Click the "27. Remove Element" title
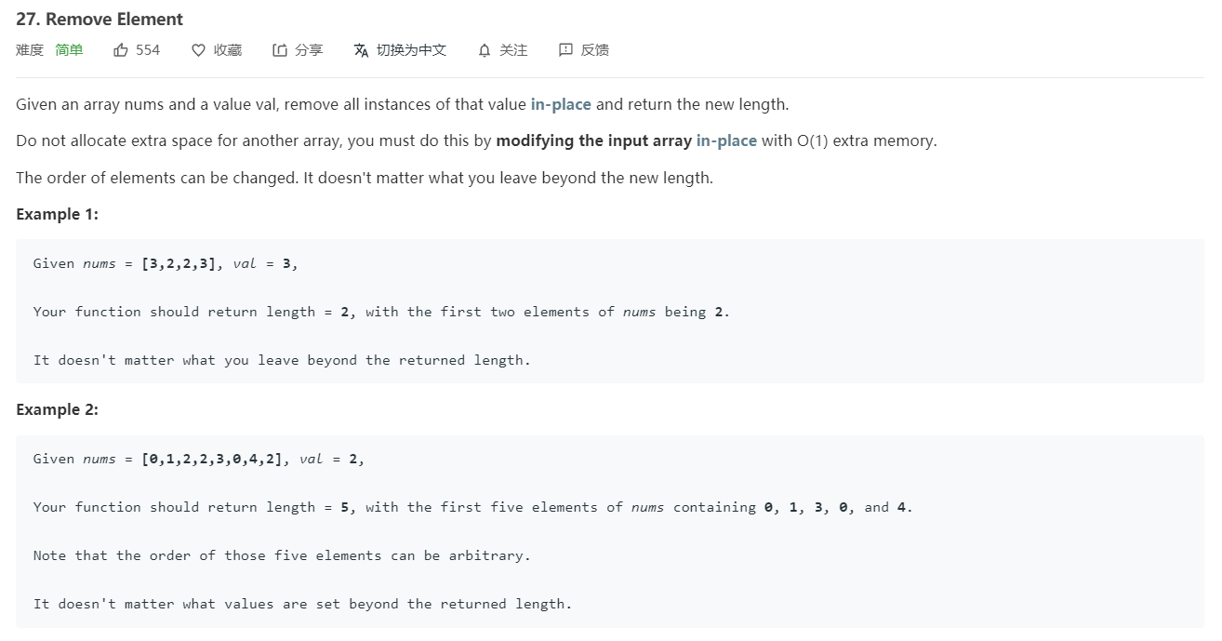The width and height of the screenshot is (1222, 641). [100, 19]
